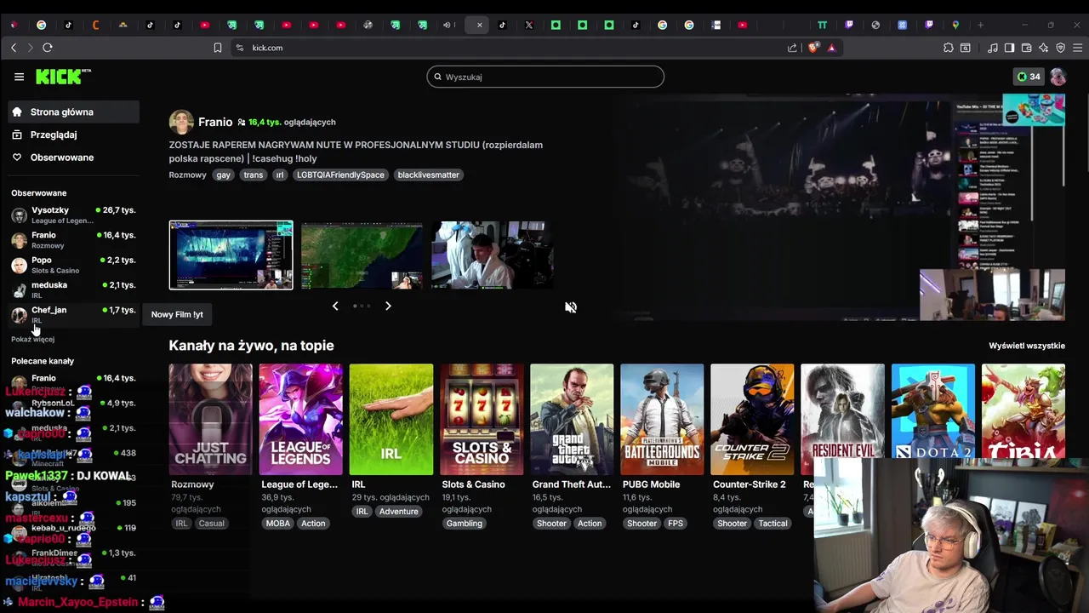
Task: Click Wyświetl wszystkie to view all categories
Action: pos(1027,346)
